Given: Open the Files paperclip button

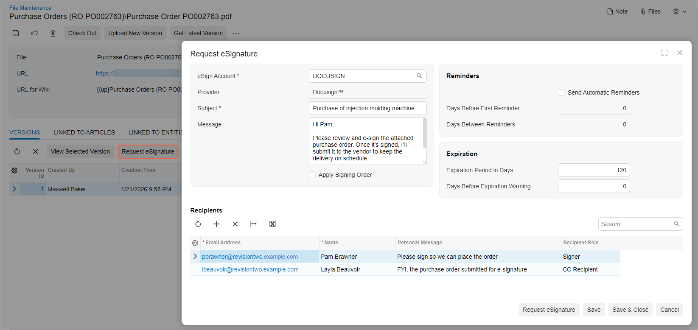Looking at the screenshot, I should (650, 11).
